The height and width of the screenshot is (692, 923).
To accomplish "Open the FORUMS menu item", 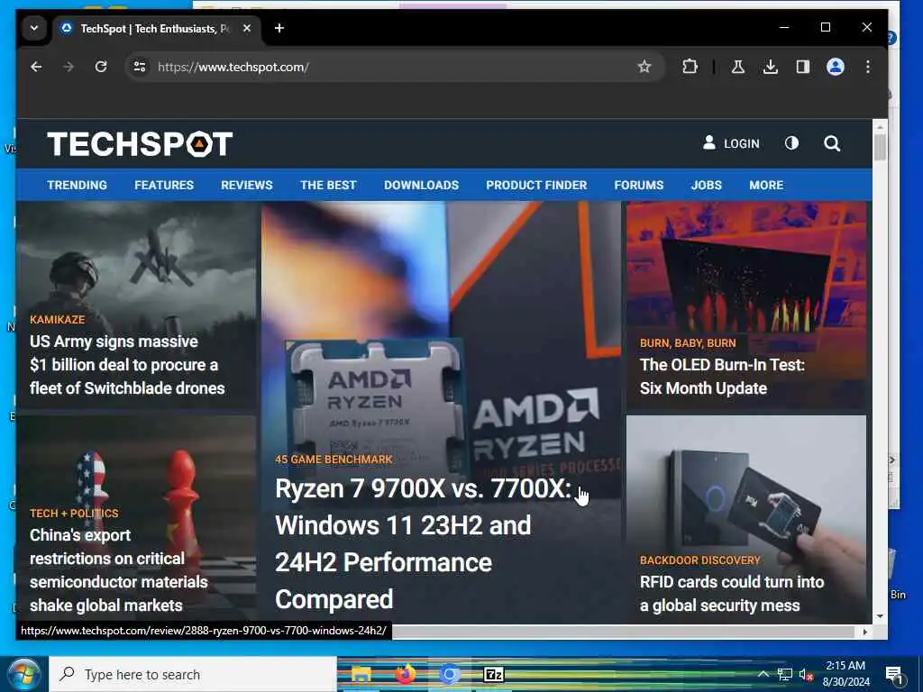I will (639, 186).
